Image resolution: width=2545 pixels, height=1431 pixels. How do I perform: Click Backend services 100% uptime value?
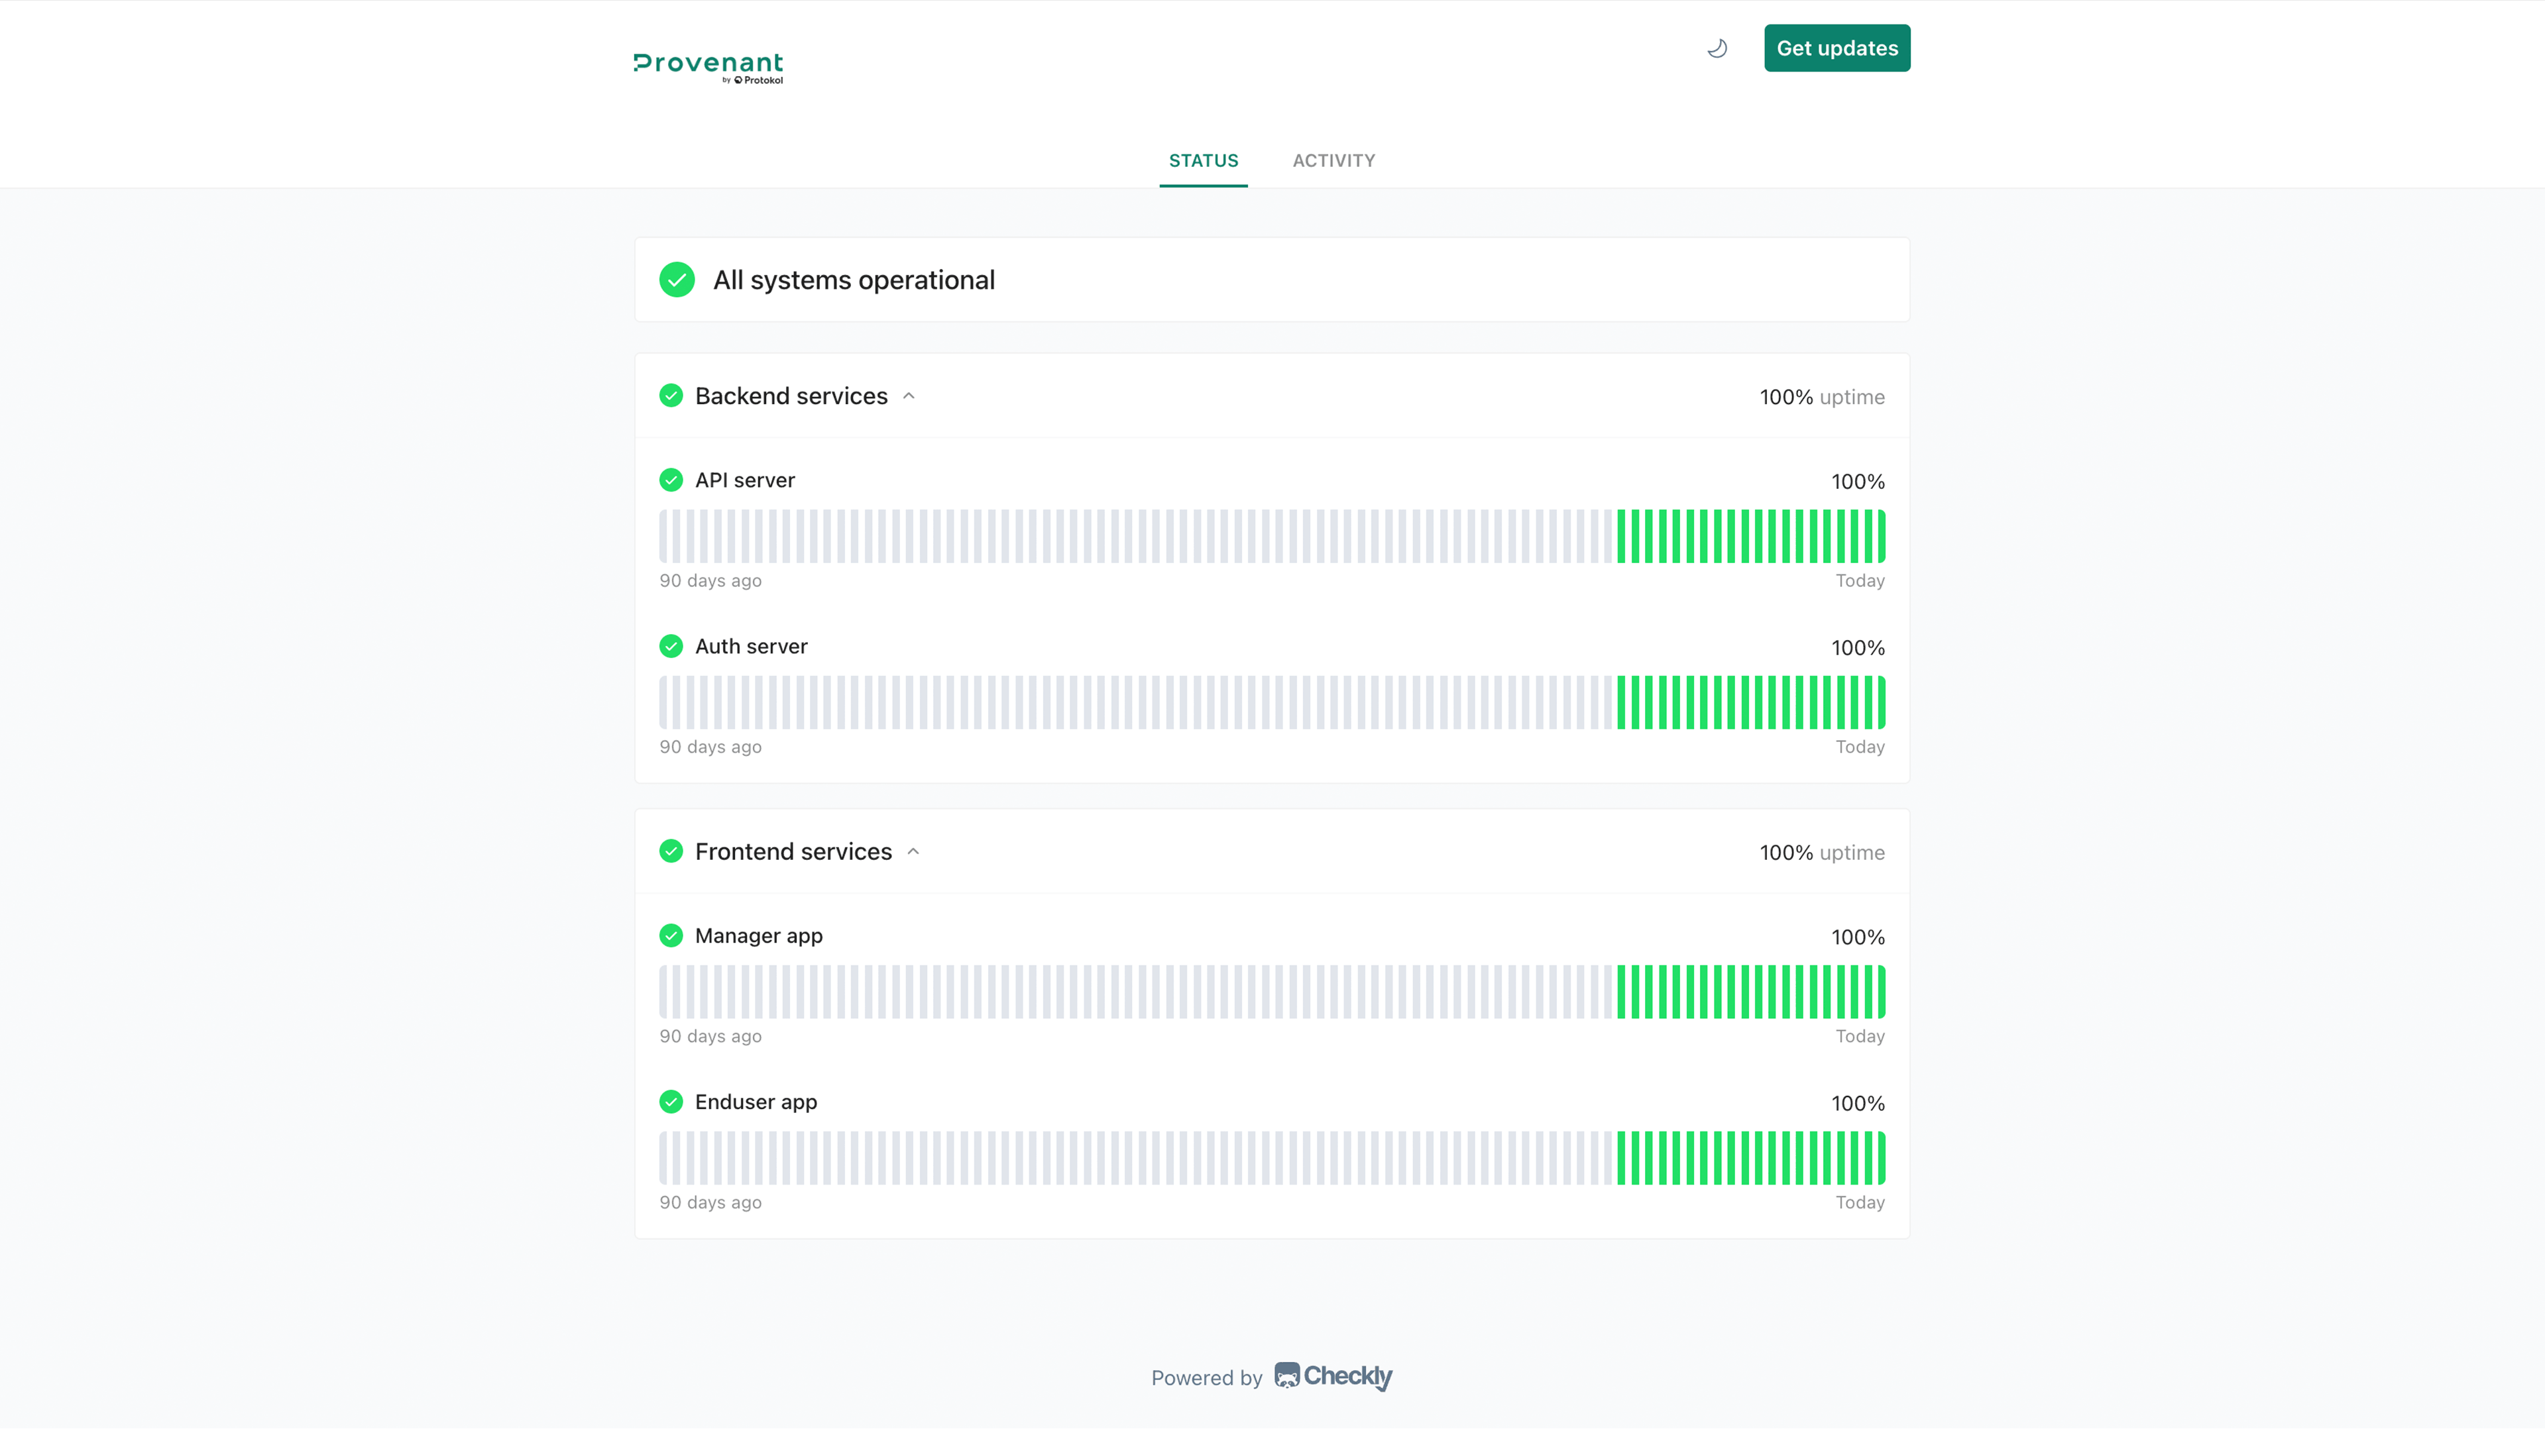1822,397
